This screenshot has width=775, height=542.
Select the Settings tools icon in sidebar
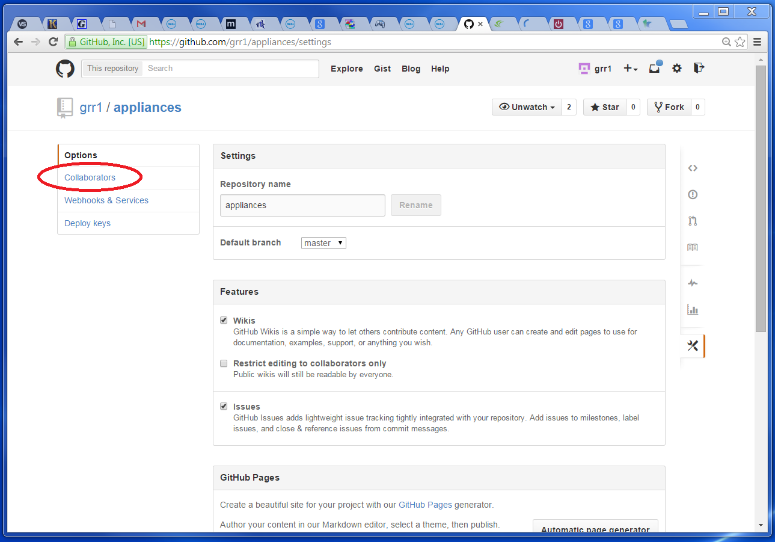click(693, 345)
